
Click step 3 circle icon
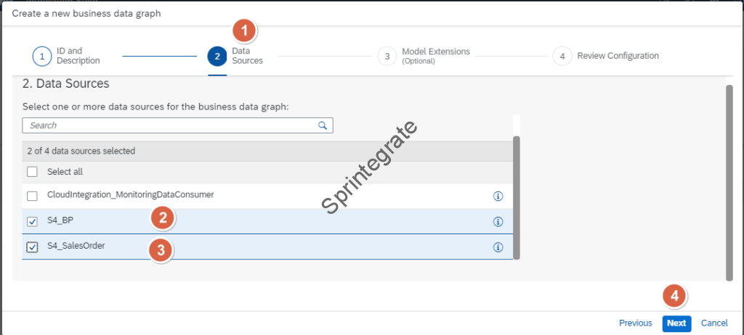point(387,57)
